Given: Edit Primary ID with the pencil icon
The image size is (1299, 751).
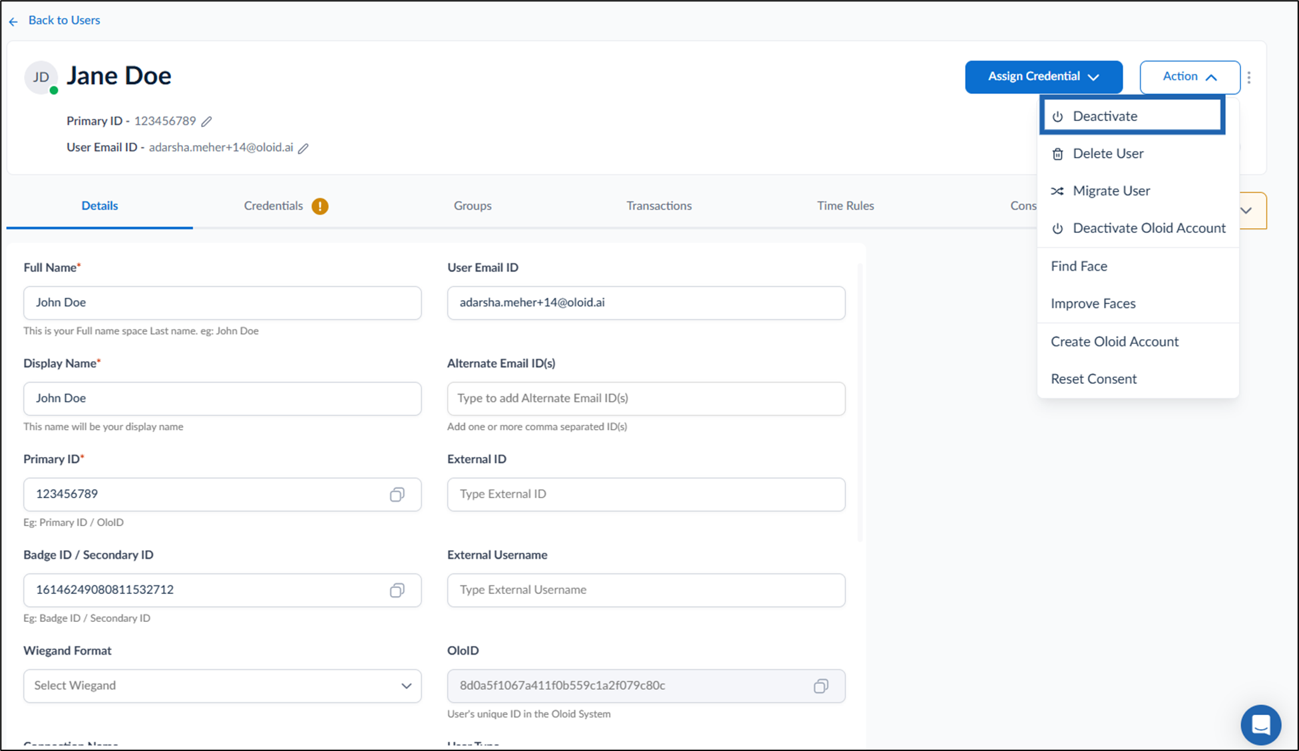Looking at the screenshot, I should point(207,121).
